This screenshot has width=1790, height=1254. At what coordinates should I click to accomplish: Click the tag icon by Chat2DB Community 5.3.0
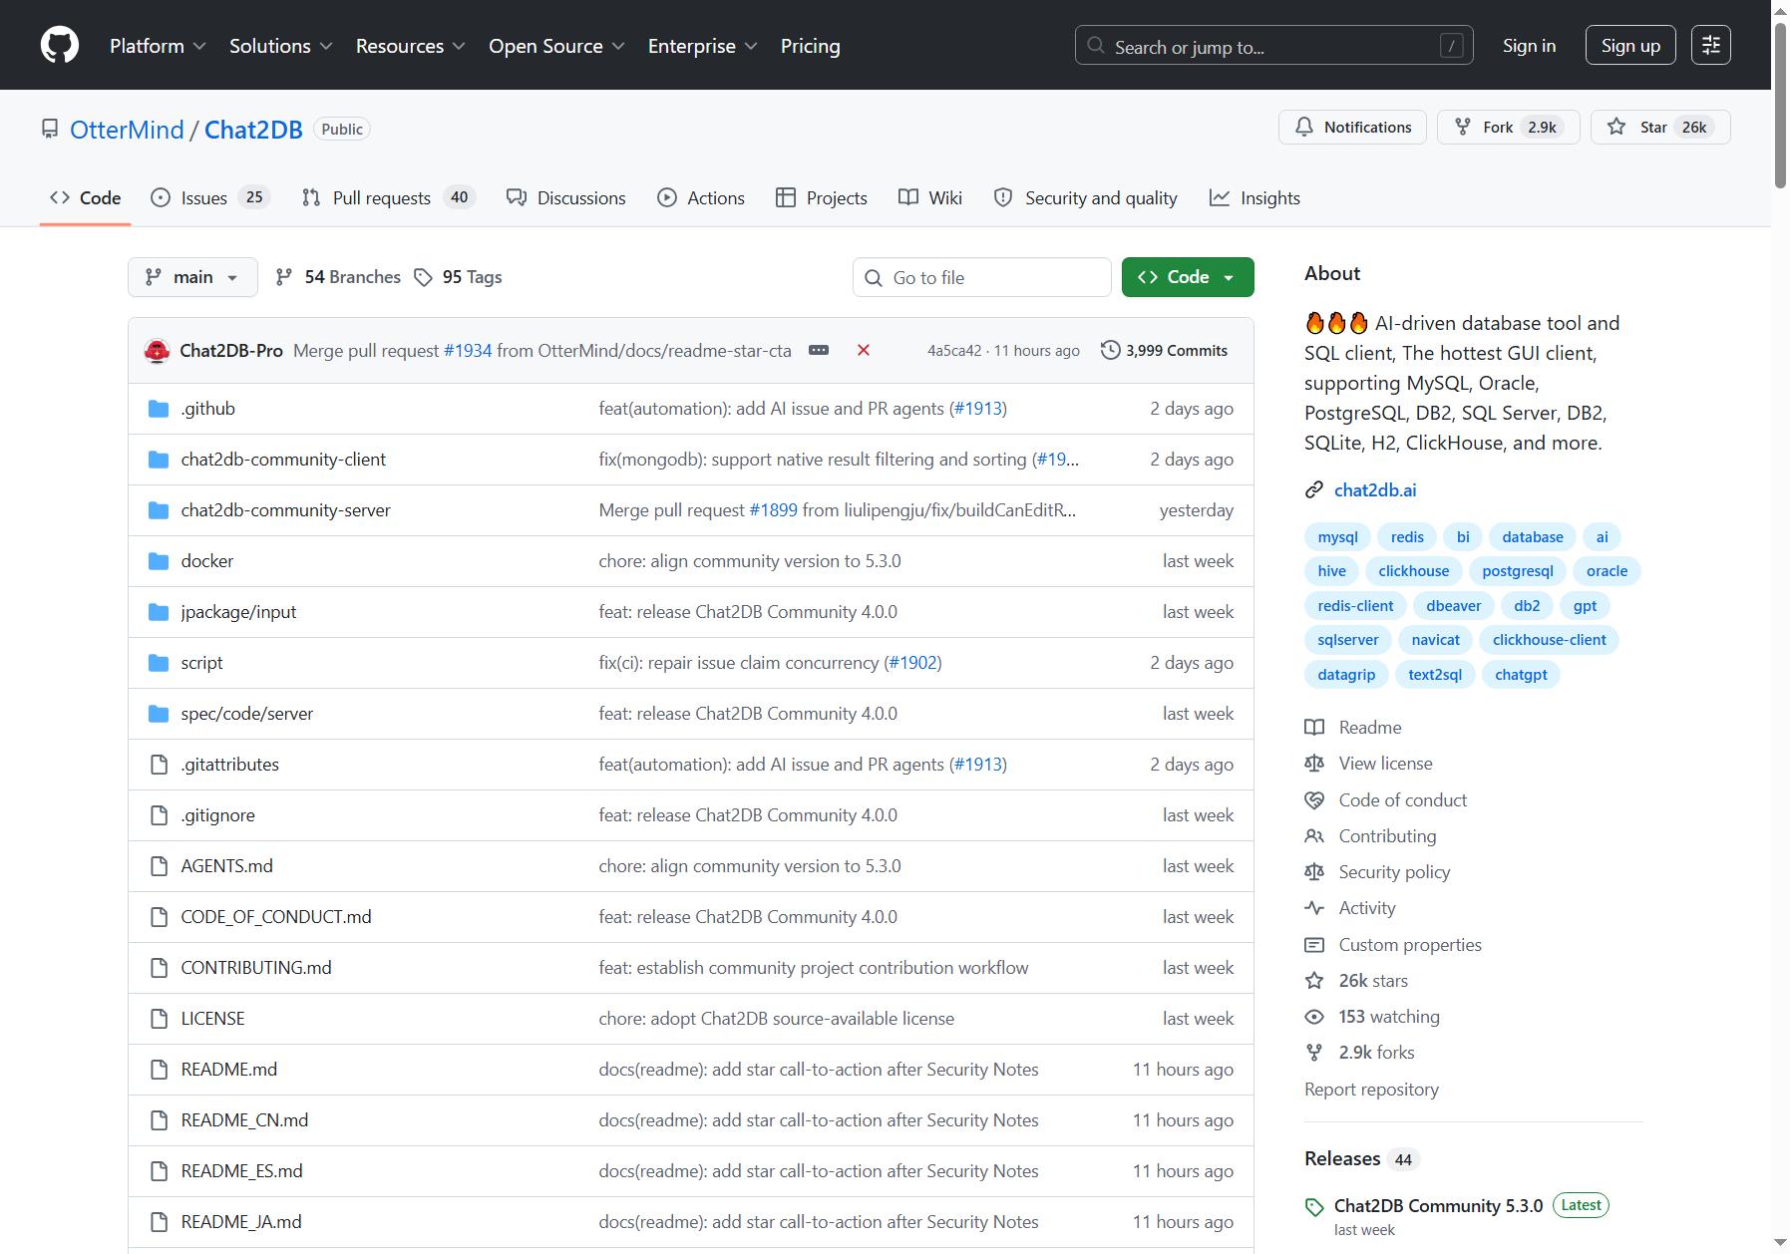pos(1314,1207)
